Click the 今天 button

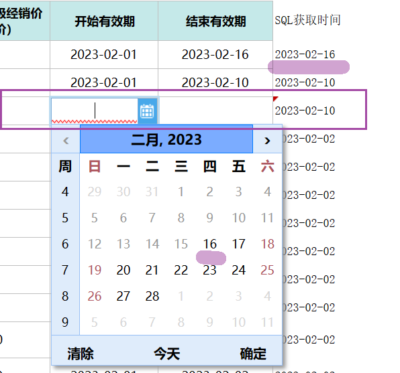(167, 354)
